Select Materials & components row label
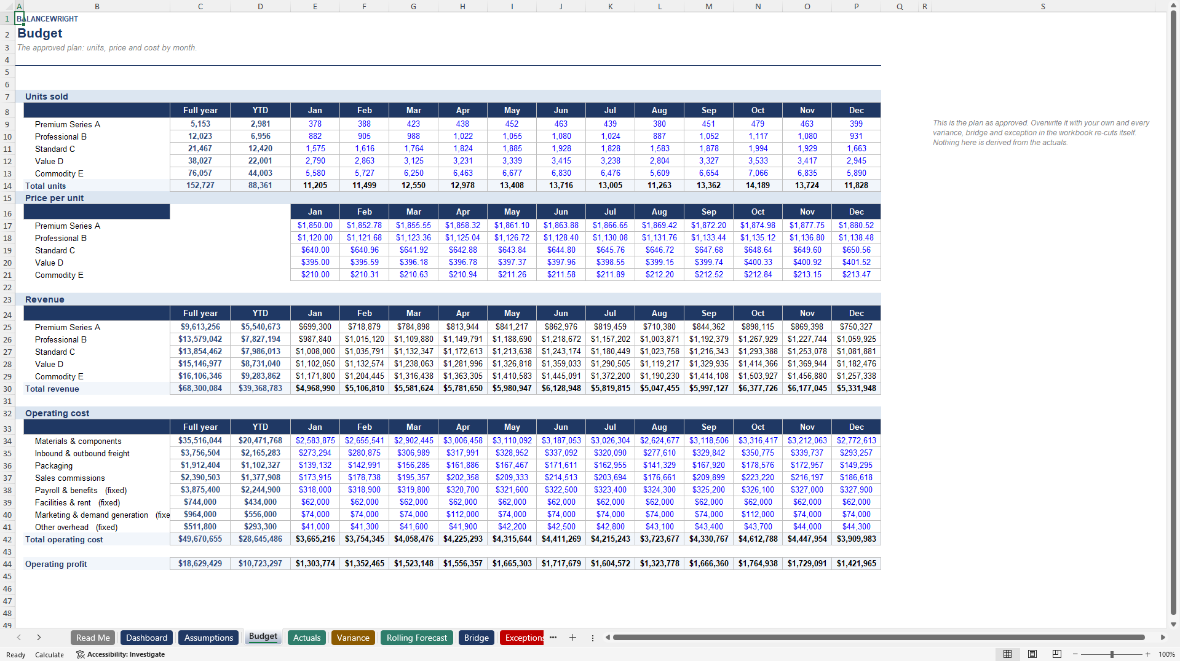 (x=78, y=441)
